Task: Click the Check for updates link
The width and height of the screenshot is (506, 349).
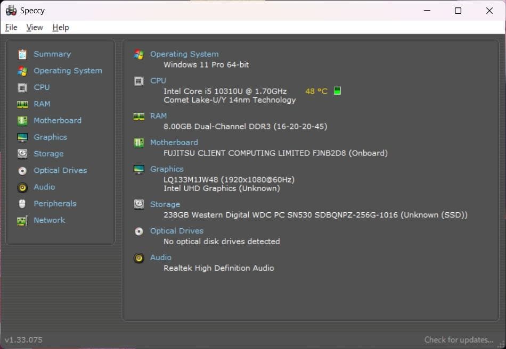Action: click(459, 339)
